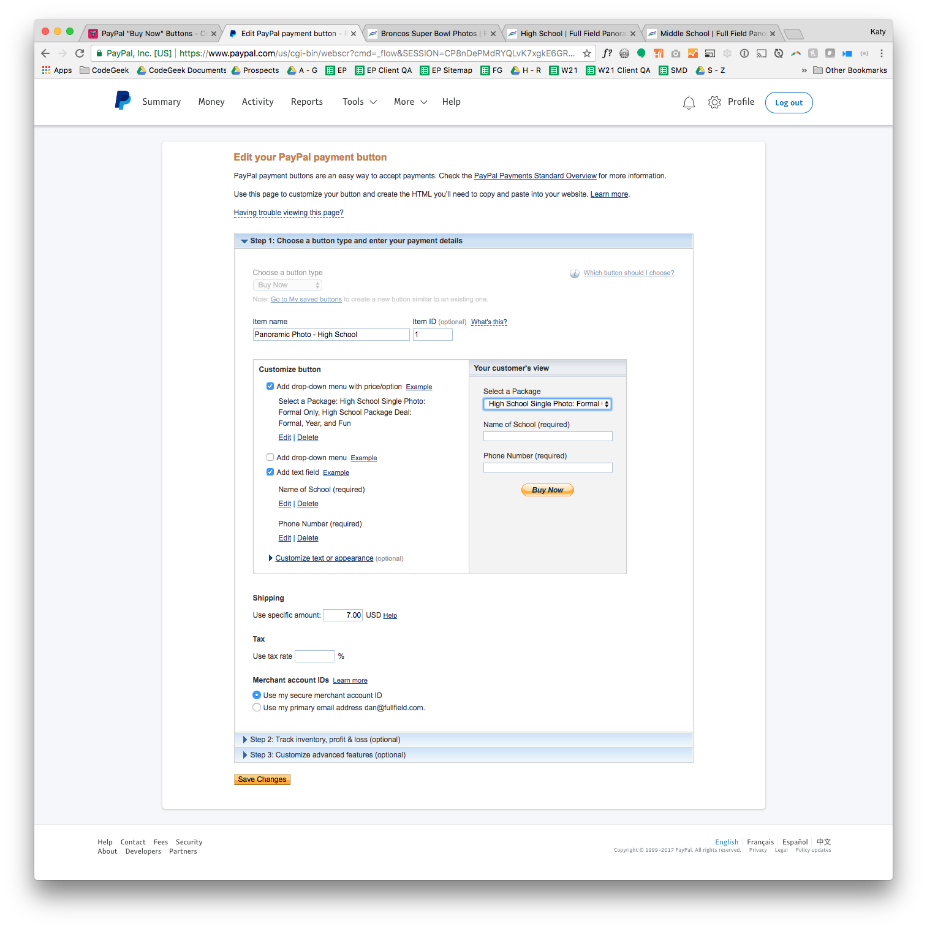927x929 pixels.
Task: Switch footer language to Français
Action: click(x=760, y=842)
